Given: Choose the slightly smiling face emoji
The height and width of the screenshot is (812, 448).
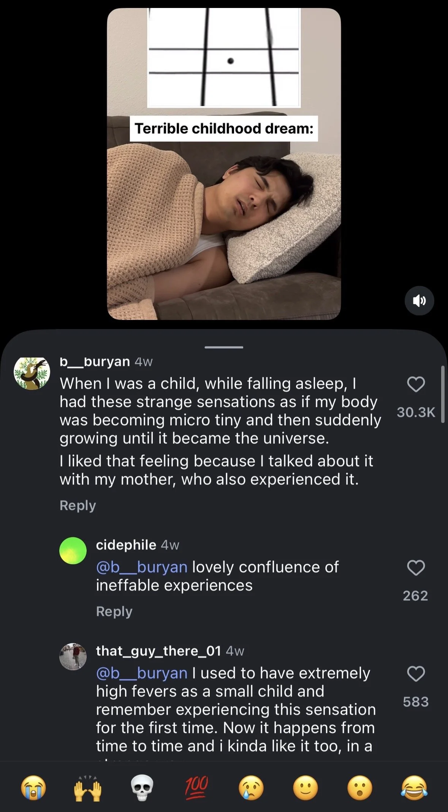Looking at the screenshot, I should [306, 788].
